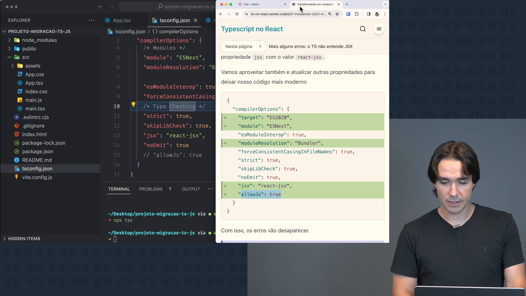
Task: Open the hamburger menu on Typescript page
Action: coord(379,29)
